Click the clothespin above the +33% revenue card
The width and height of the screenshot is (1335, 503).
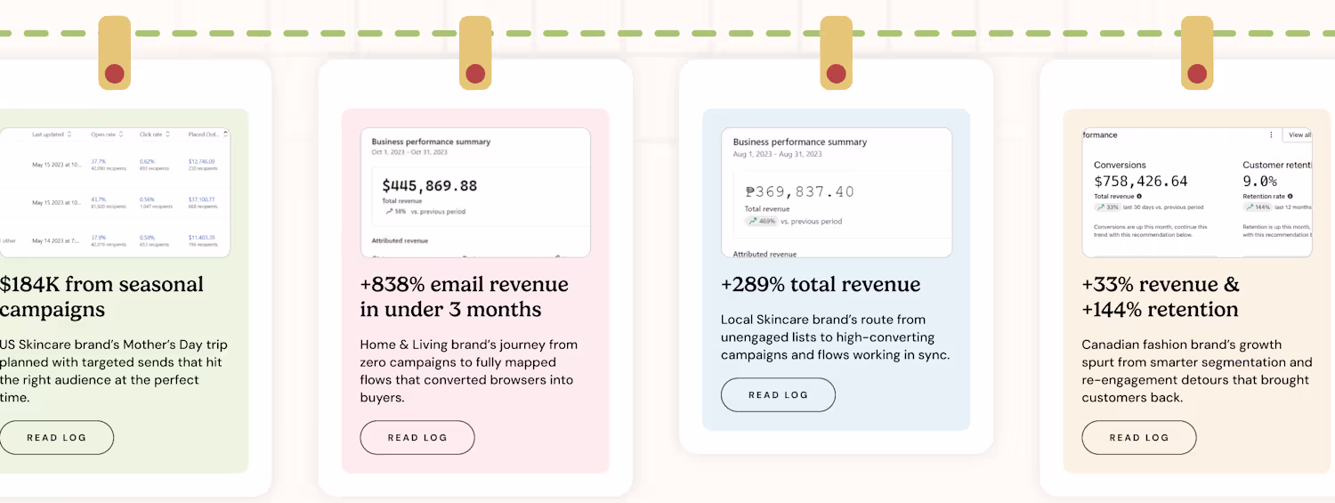(1197, 53)
